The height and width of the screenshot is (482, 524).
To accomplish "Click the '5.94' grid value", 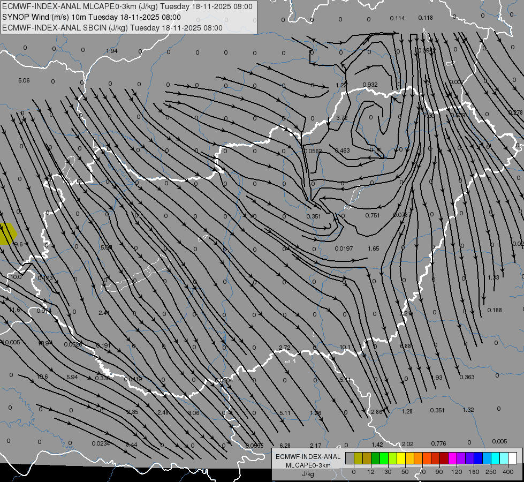I will click(72, 377).
